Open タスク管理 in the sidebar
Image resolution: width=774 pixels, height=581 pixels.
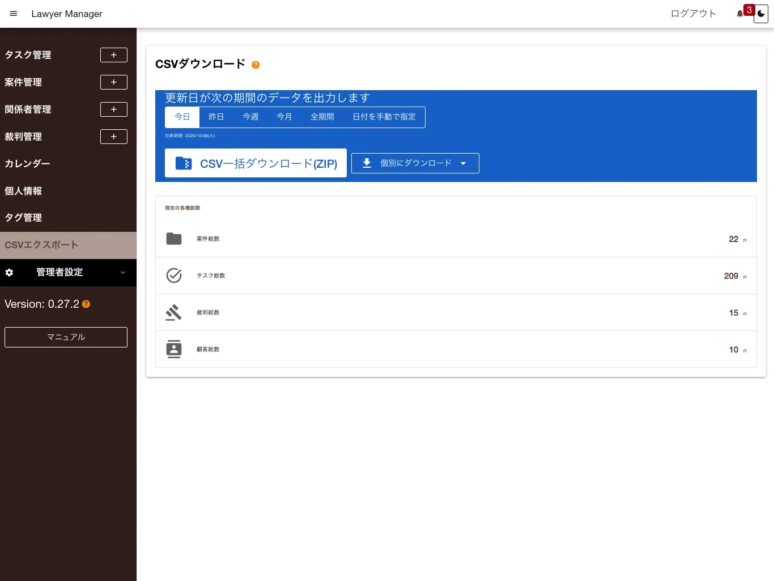point(28,55)
